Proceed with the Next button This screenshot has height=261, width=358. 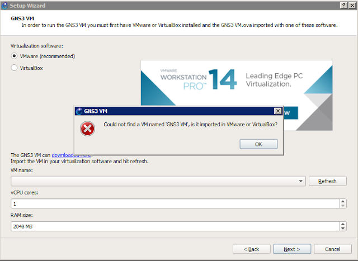(292, 249)
